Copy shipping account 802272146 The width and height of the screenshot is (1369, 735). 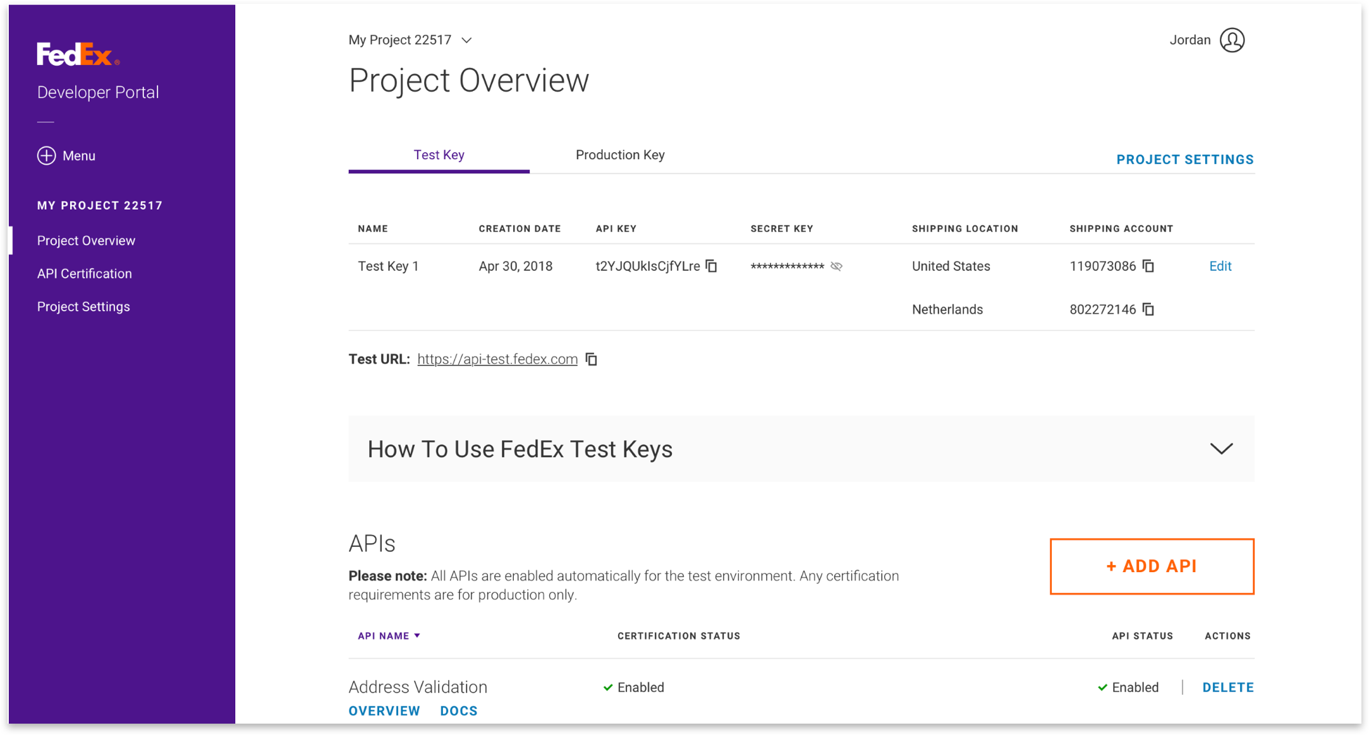[1148, 309]
